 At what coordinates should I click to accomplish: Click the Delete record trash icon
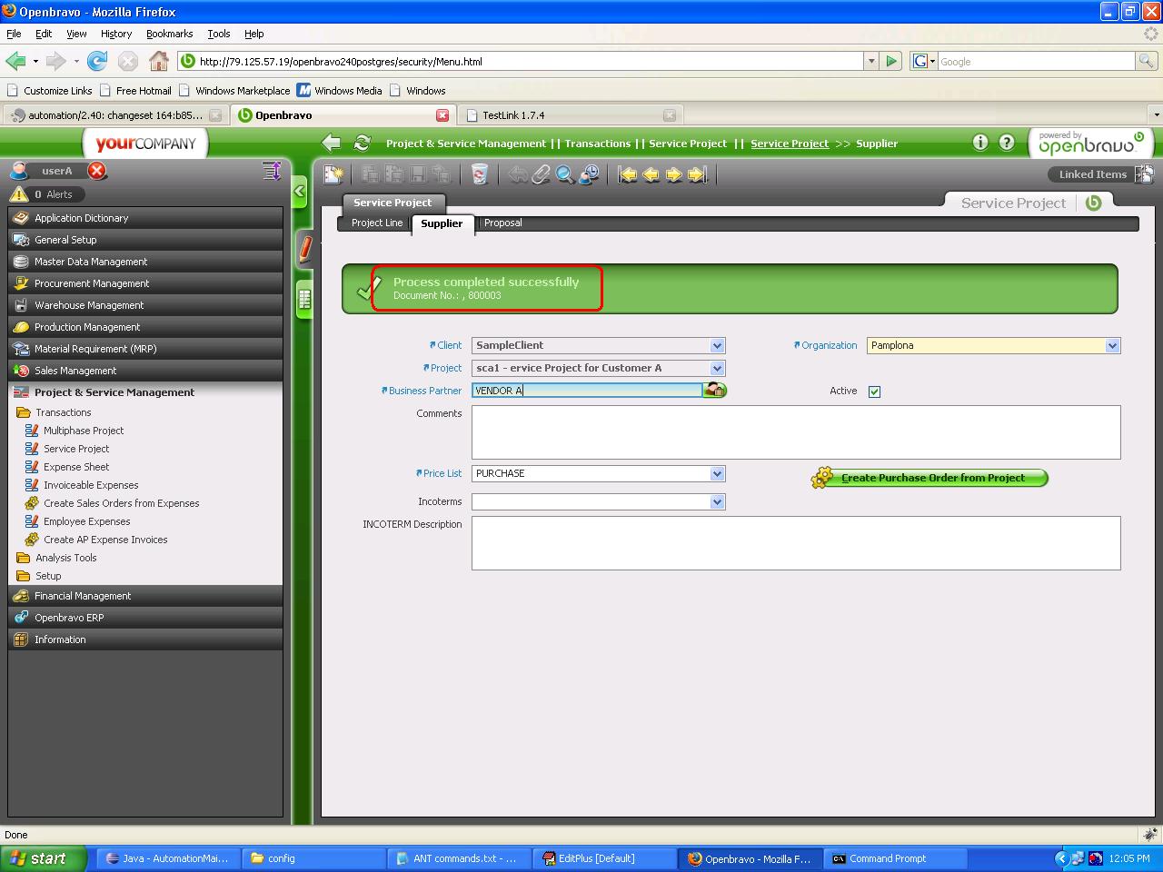click(x=479, y=174)
